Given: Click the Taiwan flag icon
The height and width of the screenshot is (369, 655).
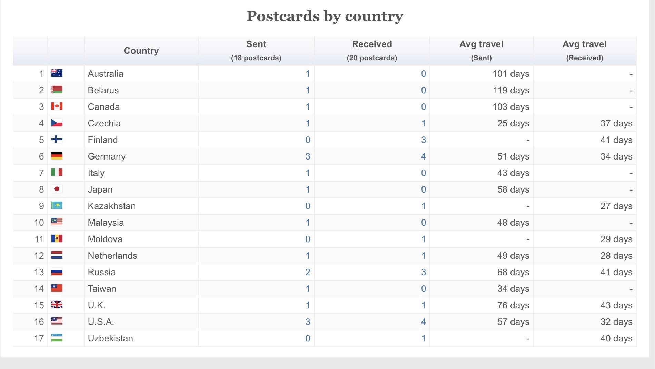Looking at the screenshot, I should (x=57, y=288).
